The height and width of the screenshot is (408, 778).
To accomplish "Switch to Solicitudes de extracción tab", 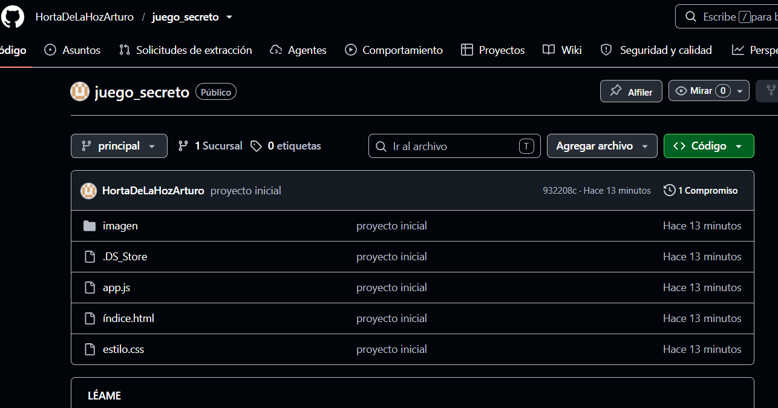I will click(x=186, y=50).
